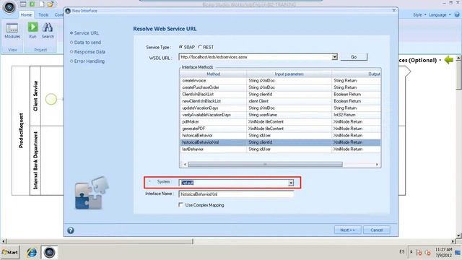Switch to the Home ribbon tab
462x260 pixels.
(26, 14)
